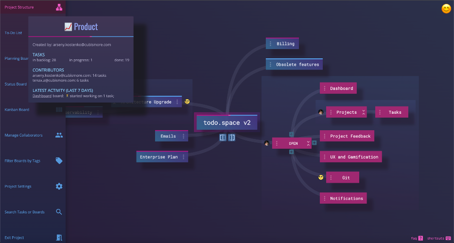The width and height of the screenshot is (454, 243).
Task: Add a node above OPEN with plus
Action: [x=291, y=134]
